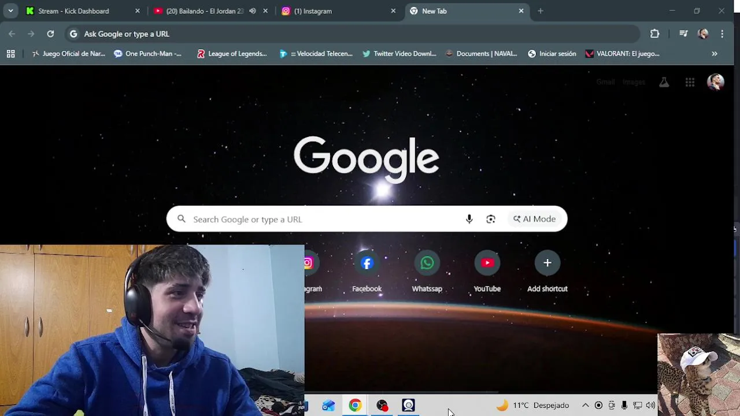Screen dimensions: 740x416
Task: Open the Velocidad Telecen... bookmark
Action: 316,54
